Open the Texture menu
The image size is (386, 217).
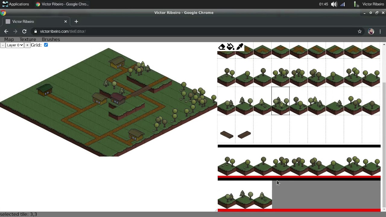point(28,39)
